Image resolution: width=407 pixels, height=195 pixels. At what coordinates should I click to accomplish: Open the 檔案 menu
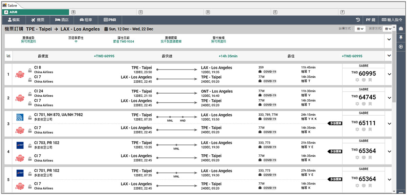pos(14,20)
